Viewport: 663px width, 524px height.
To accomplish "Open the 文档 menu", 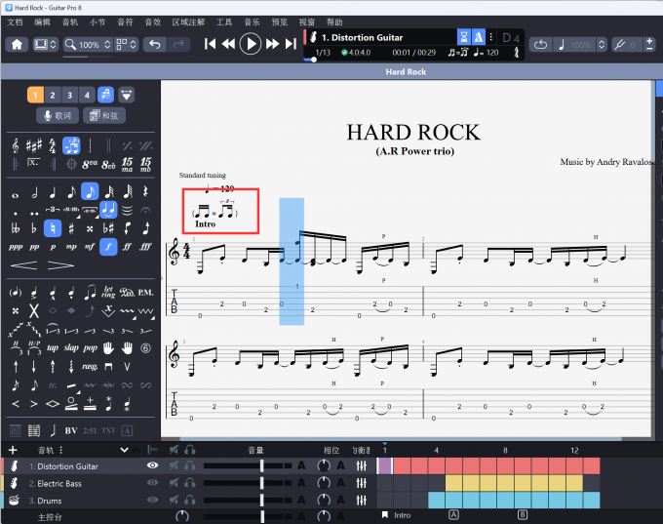I will click(x=15, y=21).
